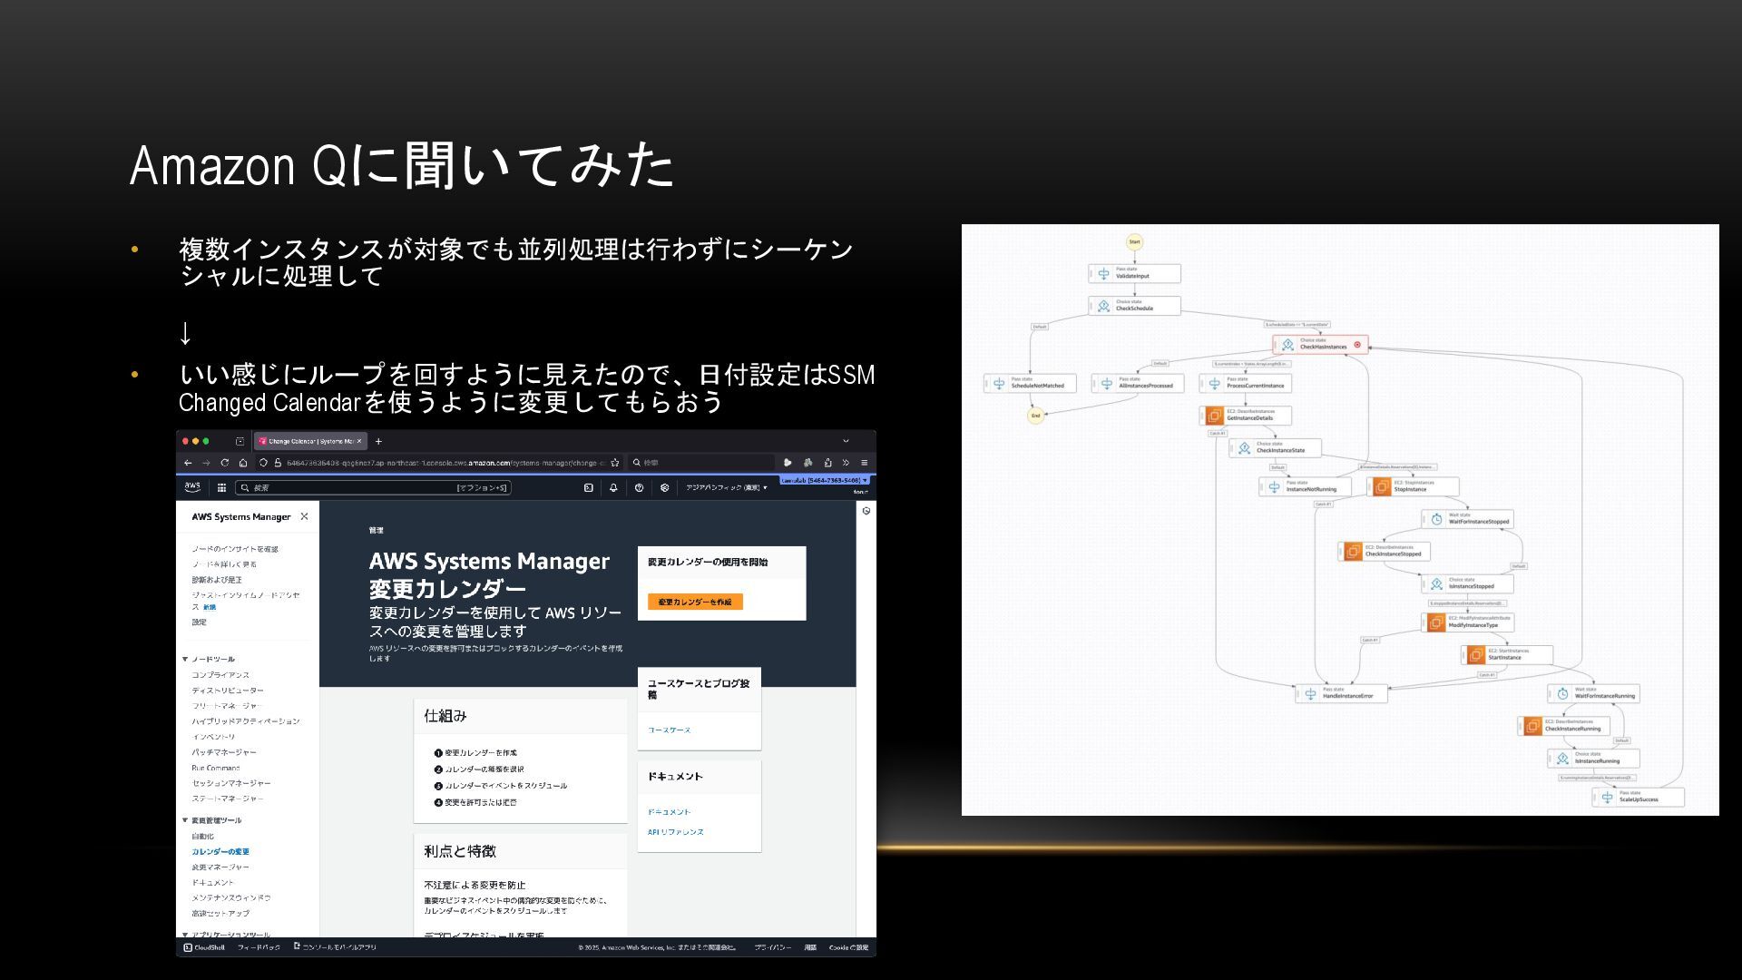Bookmark page with the star icon
This screenshot has width=1742, height=980.
coord(615,463)
